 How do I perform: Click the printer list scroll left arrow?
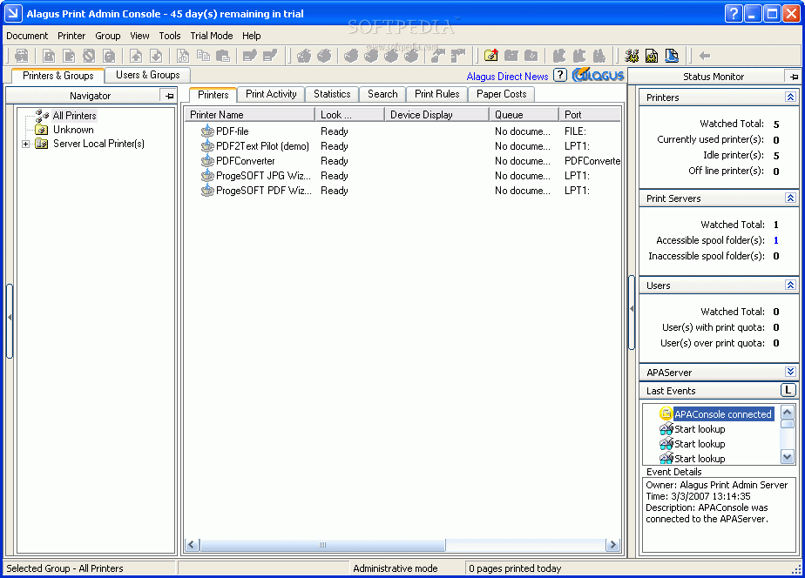pyautogui.click(x=192, y=545)
